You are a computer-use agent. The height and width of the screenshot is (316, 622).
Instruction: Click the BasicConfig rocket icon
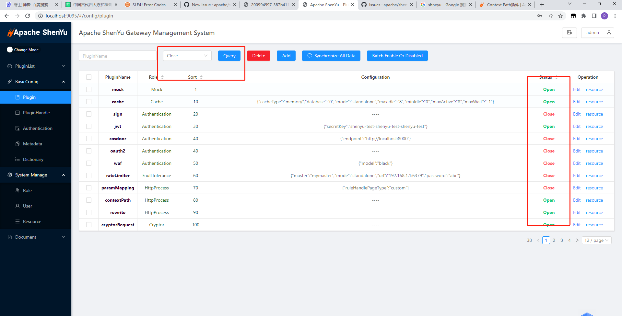tap(10, 82)
